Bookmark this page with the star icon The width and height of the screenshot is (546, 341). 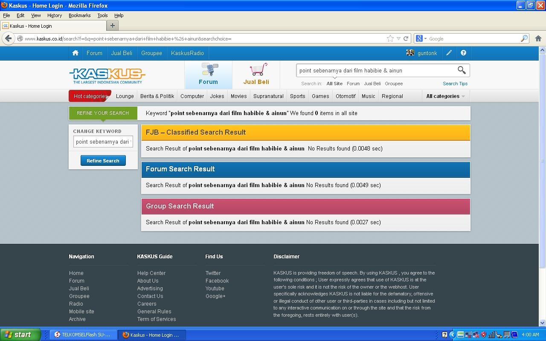390,38
